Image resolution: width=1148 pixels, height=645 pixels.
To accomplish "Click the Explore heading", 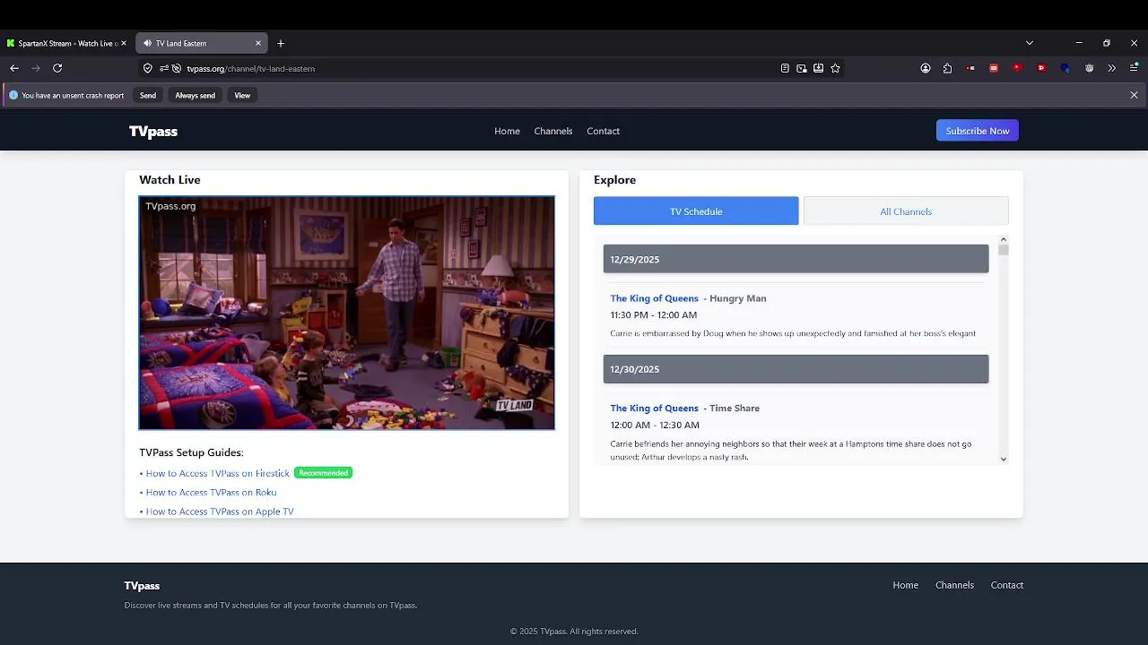I will pos(614,180).
